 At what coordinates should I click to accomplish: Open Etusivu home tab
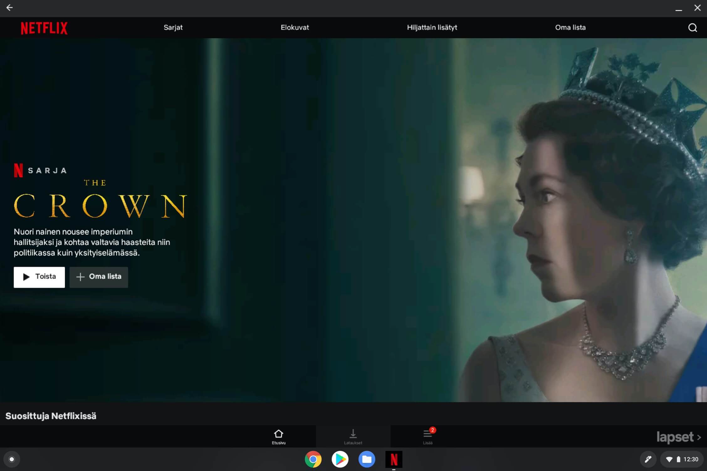[279, 437]
